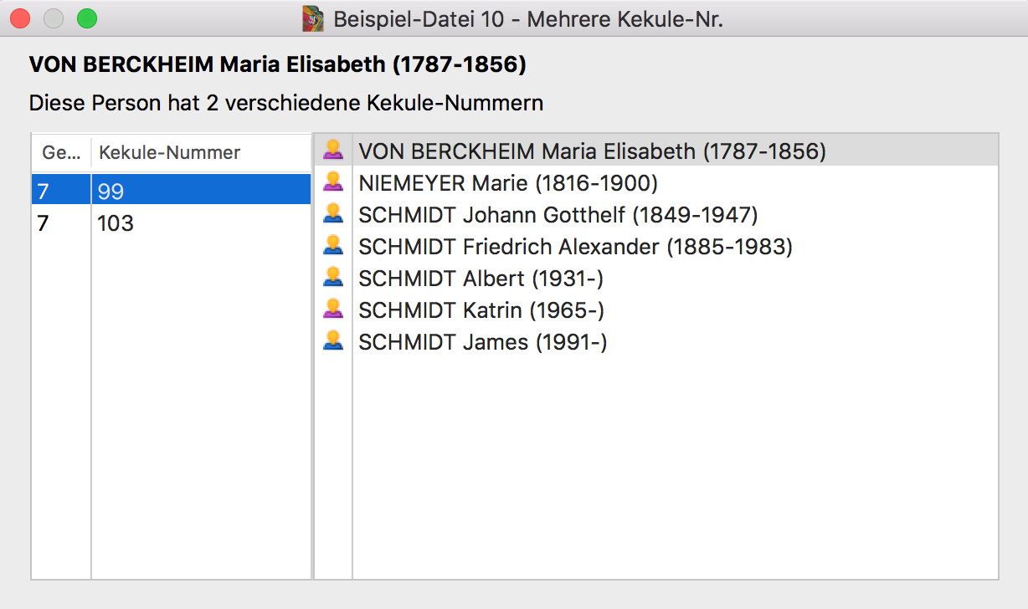Click the app icon in the window title bar
This screenshot has width=1028, height=609.
point(313,18)
